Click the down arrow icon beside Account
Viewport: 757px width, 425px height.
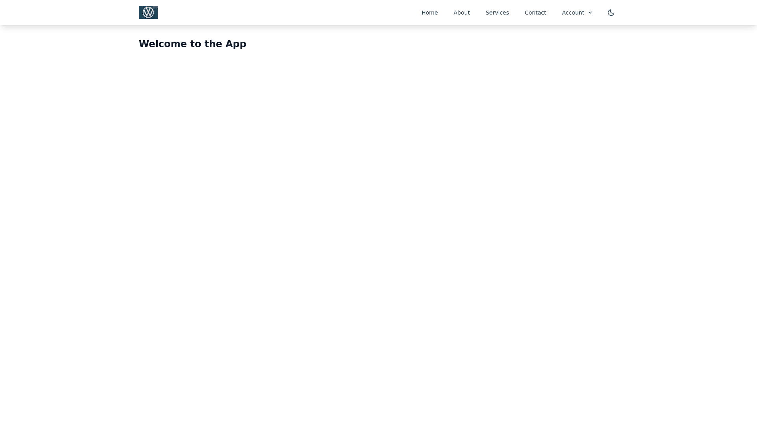tap(590, 13)
